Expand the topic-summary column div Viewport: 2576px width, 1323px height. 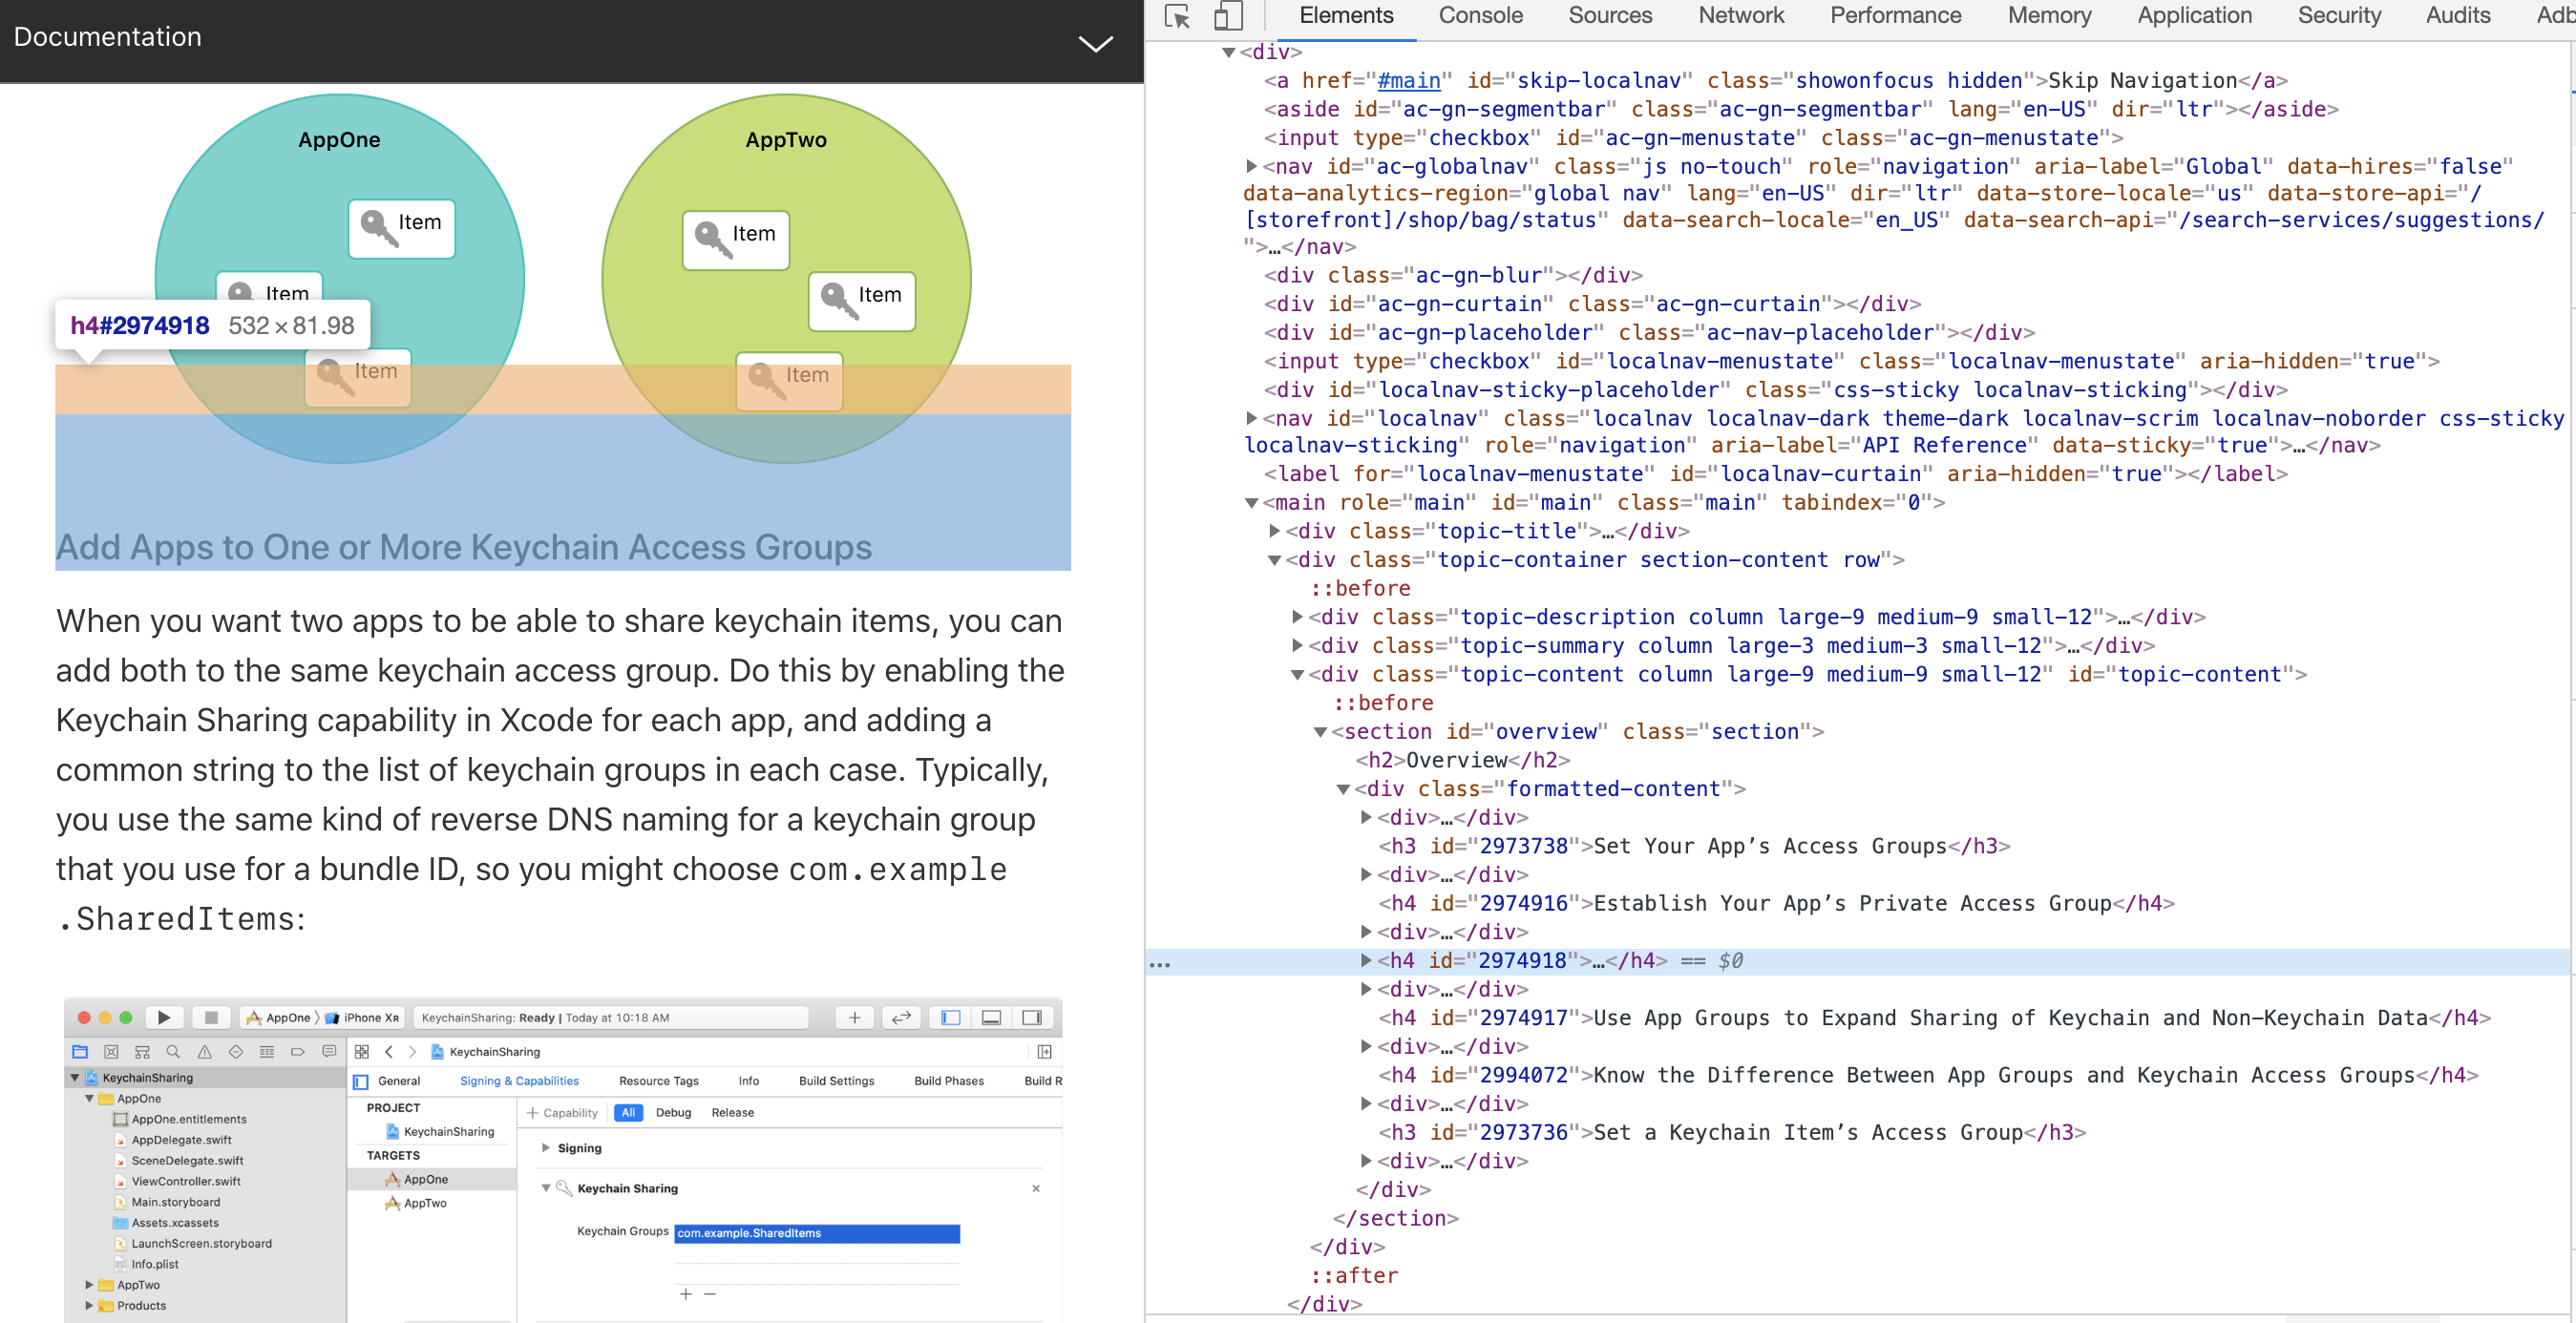[x=1297, y=646]
